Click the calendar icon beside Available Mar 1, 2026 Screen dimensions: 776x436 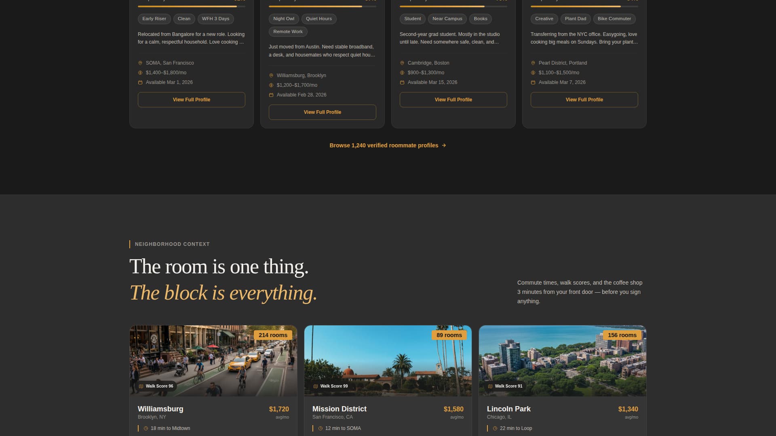pos(140,82)
